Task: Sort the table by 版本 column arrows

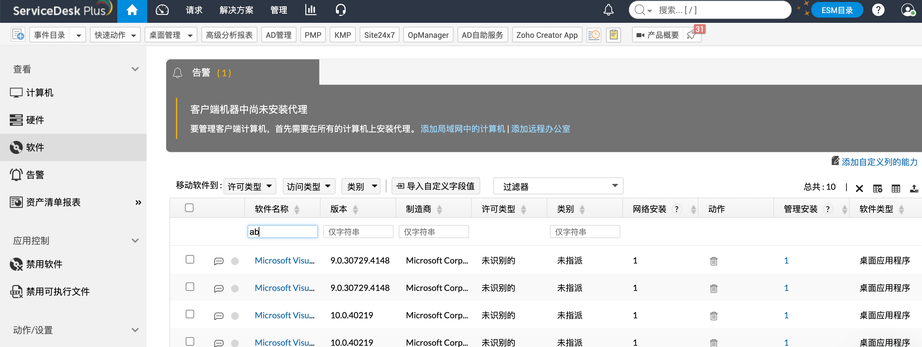Action: pyautogui.click(x=355, y=209)
